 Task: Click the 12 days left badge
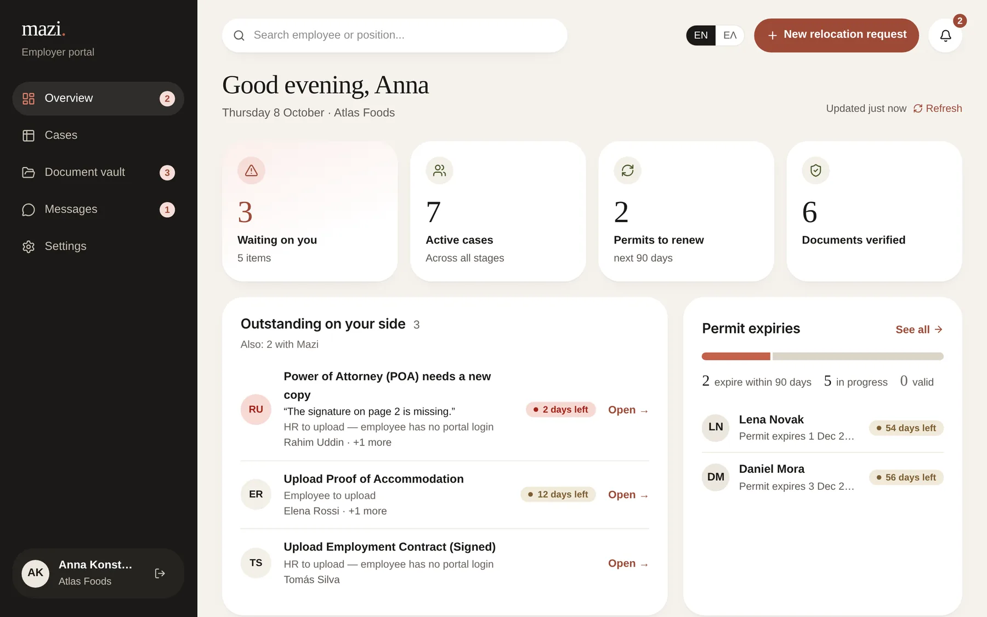click(558, 495)
